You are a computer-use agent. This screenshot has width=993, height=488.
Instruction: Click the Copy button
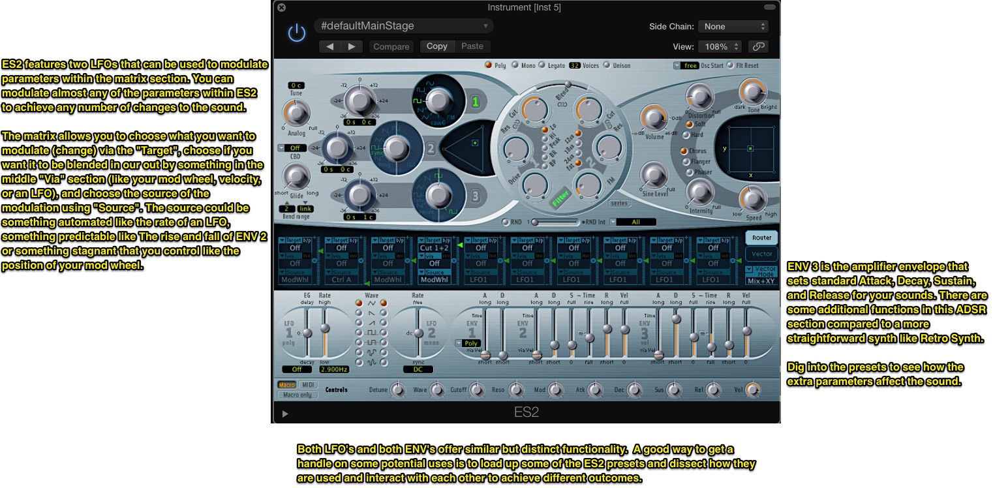point(436,46)
